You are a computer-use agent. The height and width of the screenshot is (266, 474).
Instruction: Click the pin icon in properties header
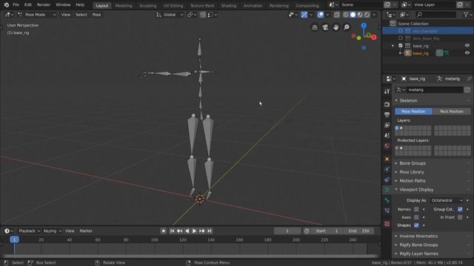point(469,79)
